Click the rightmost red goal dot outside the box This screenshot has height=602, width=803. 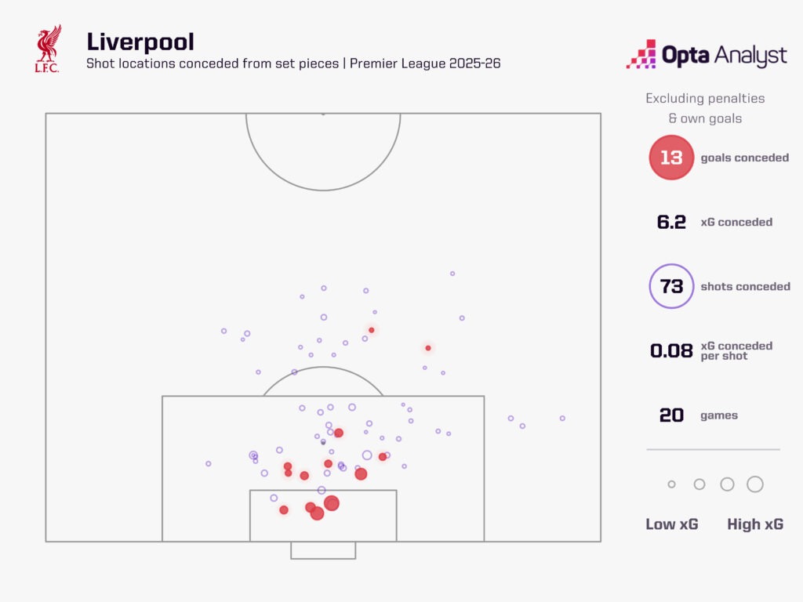click(x=428, y=348)
